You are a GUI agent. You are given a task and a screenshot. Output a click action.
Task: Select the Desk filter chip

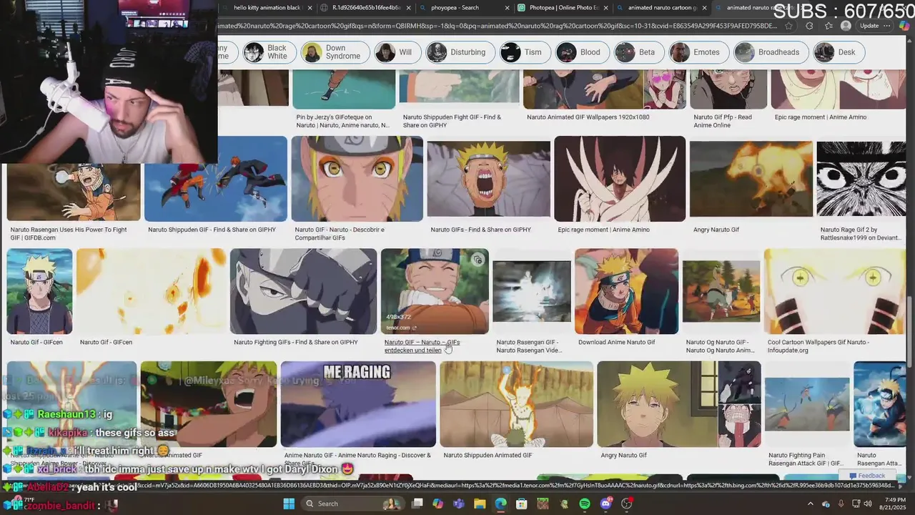[x=839, y=52]
